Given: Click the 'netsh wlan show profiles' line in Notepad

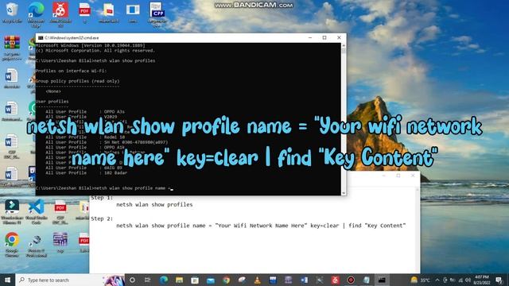Looking at the screenshot, I should click(154, 205).
